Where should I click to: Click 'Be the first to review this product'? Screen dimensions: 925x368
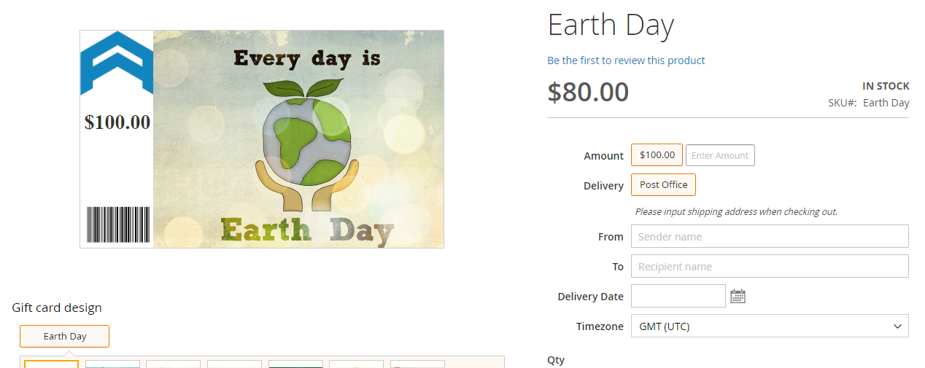point(626,60)
